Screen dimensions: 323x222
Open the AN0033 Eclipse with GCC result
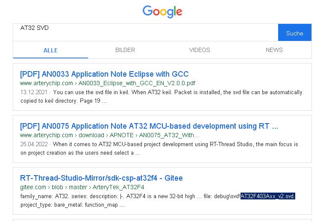pos(104,74)
